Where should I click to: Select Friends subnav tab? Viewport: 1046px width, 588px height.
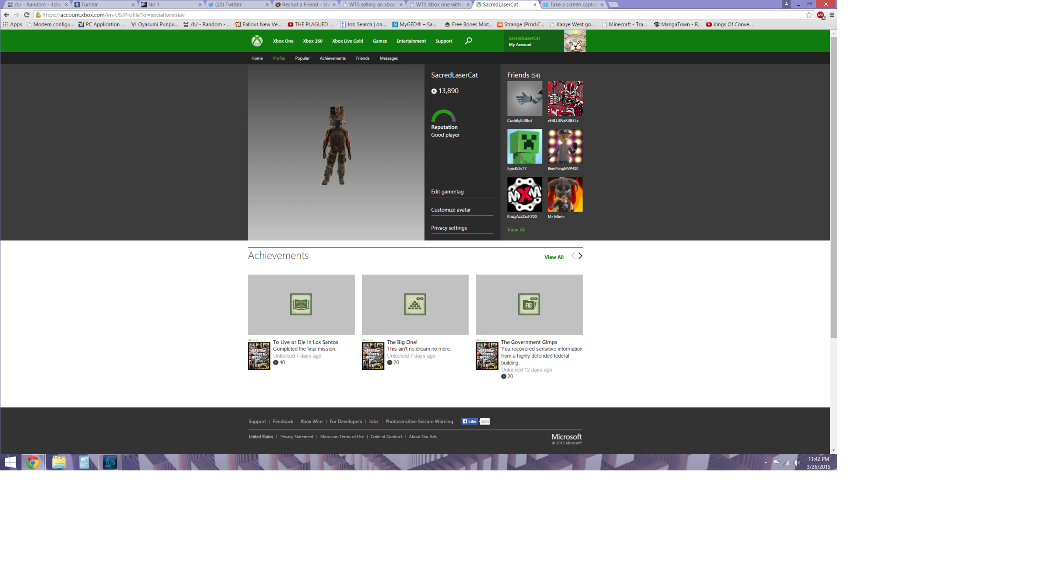[363, 58]
